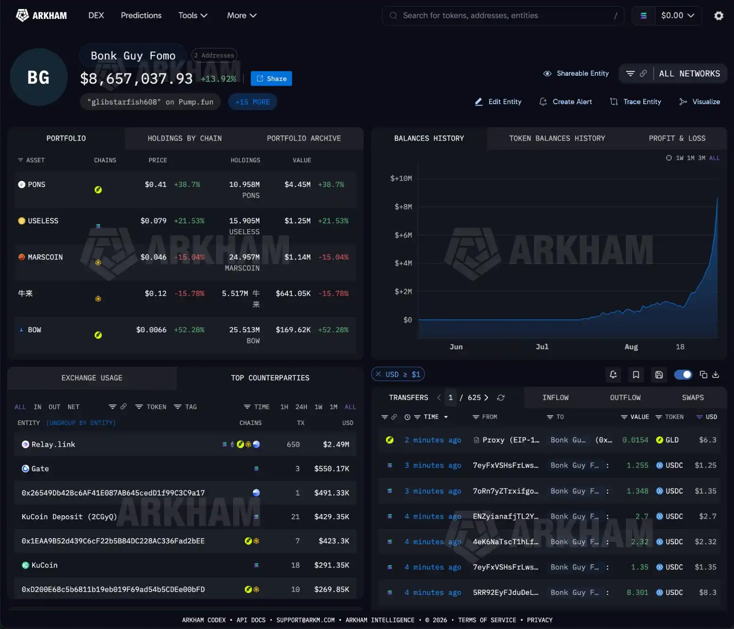The image size is (734, 629).
Task: Click the copy icon above the transfers table
Action: tap(703, 375)
